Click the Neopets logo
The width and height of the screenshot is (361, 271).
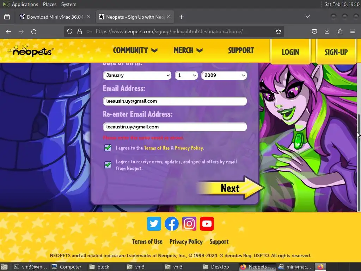31,51
